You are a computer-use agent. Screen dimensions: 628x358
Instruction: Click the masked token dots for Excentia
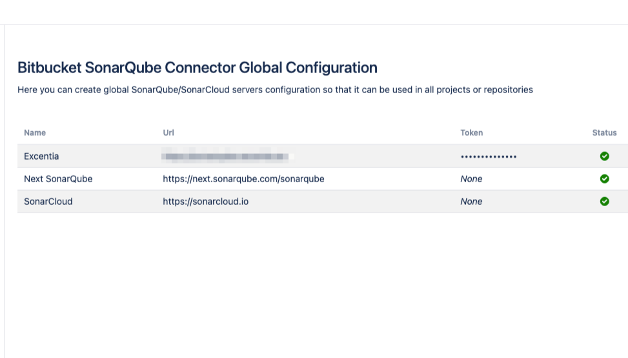pyautogui.click(x=489, y=156)
